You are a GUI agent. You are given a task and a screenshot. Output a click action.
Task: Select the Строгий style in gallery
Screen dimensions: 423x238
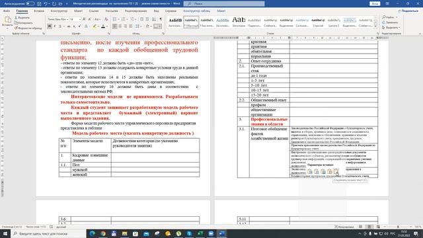[x=318, y=22]
